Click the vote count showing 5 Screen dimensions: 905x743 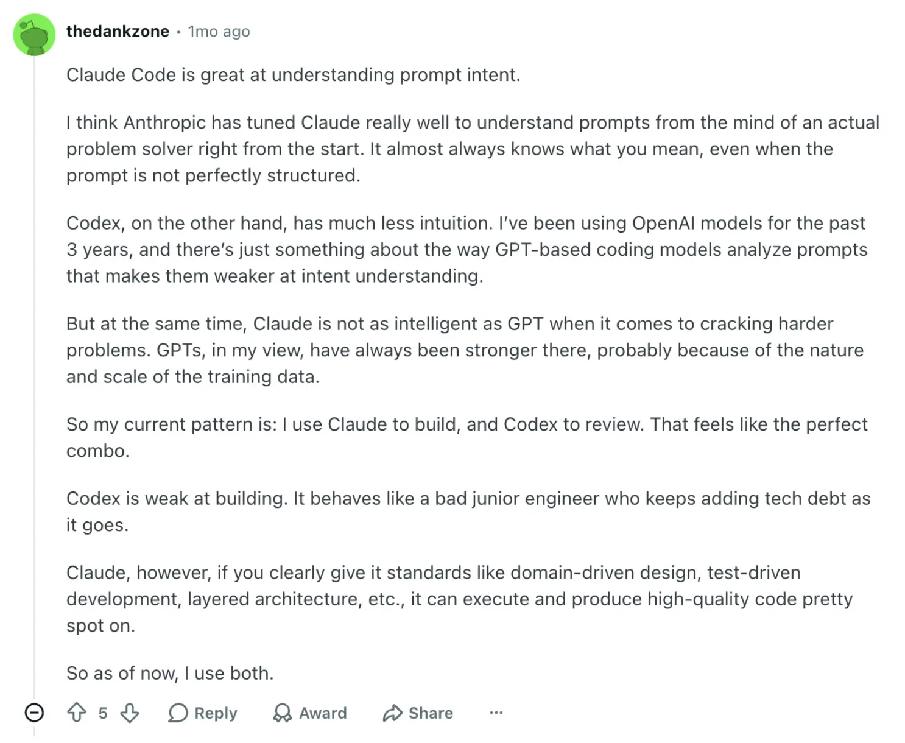(x=102, y=713)
